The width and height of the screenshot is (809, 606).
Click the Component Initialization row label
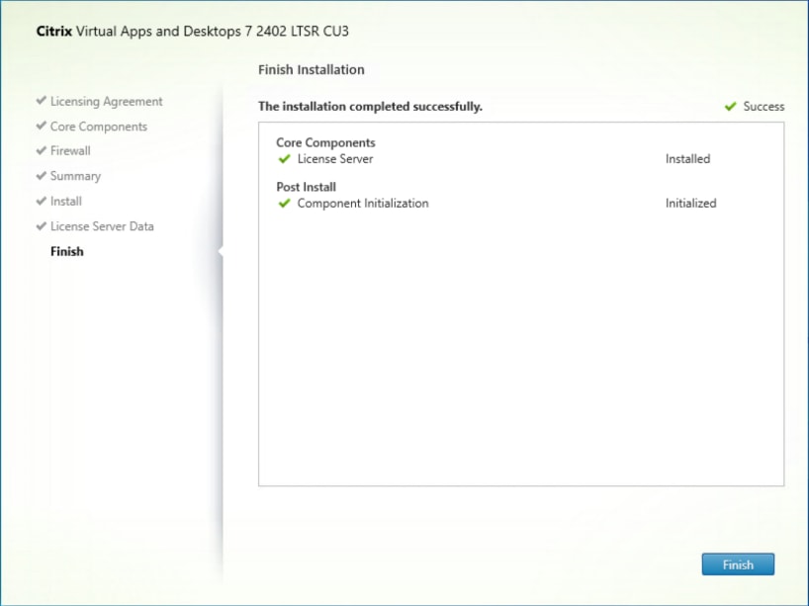point(363,204)
